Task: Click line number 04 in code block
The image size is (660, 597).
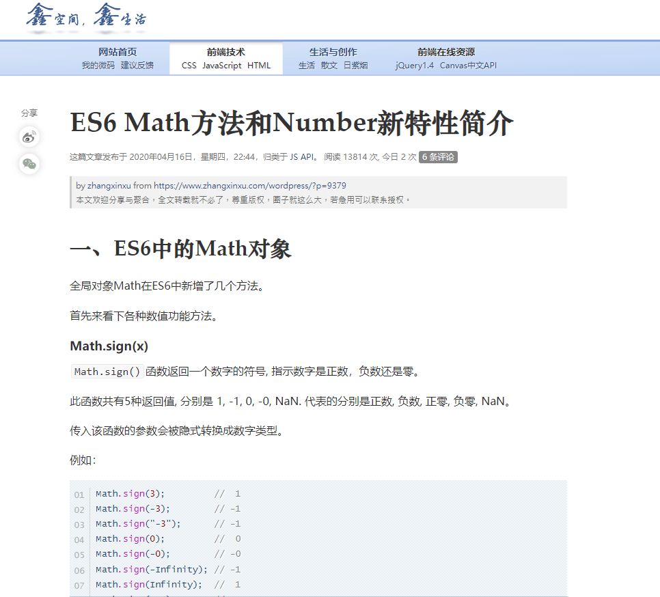Action: click(x=79, y=540)
